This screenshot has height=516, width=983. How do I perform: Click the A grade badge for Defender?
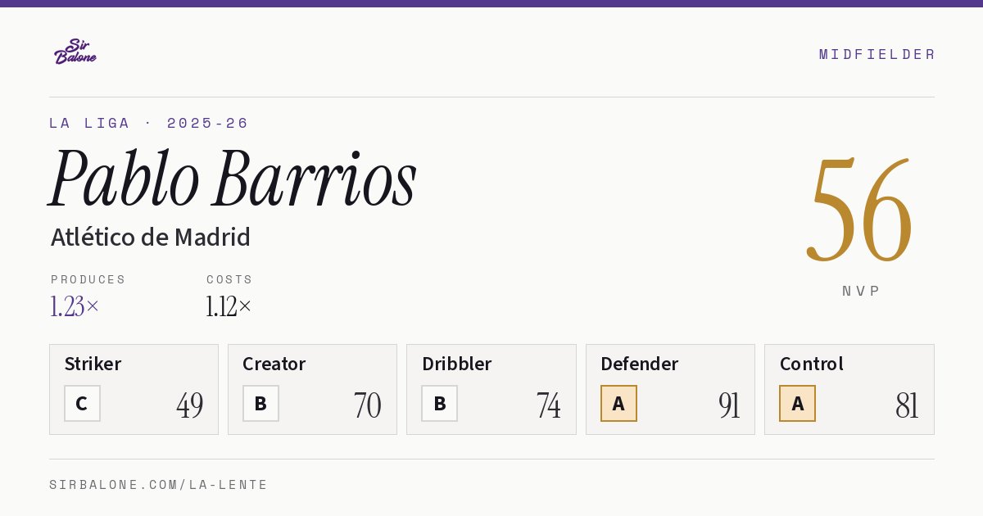tap(618, 403)
